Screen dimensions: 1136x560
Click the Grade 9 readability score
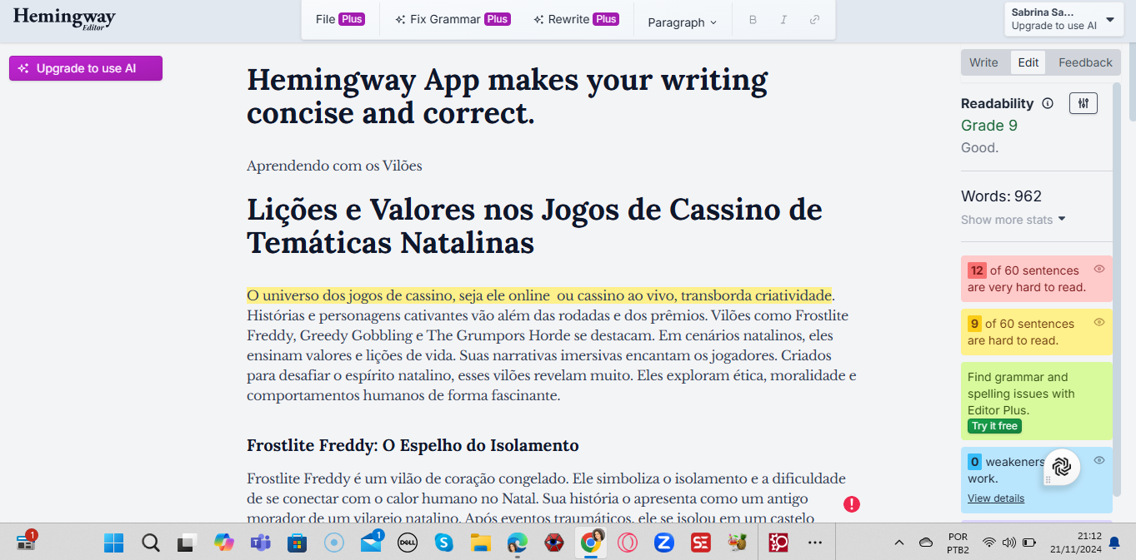click(989, 126)
